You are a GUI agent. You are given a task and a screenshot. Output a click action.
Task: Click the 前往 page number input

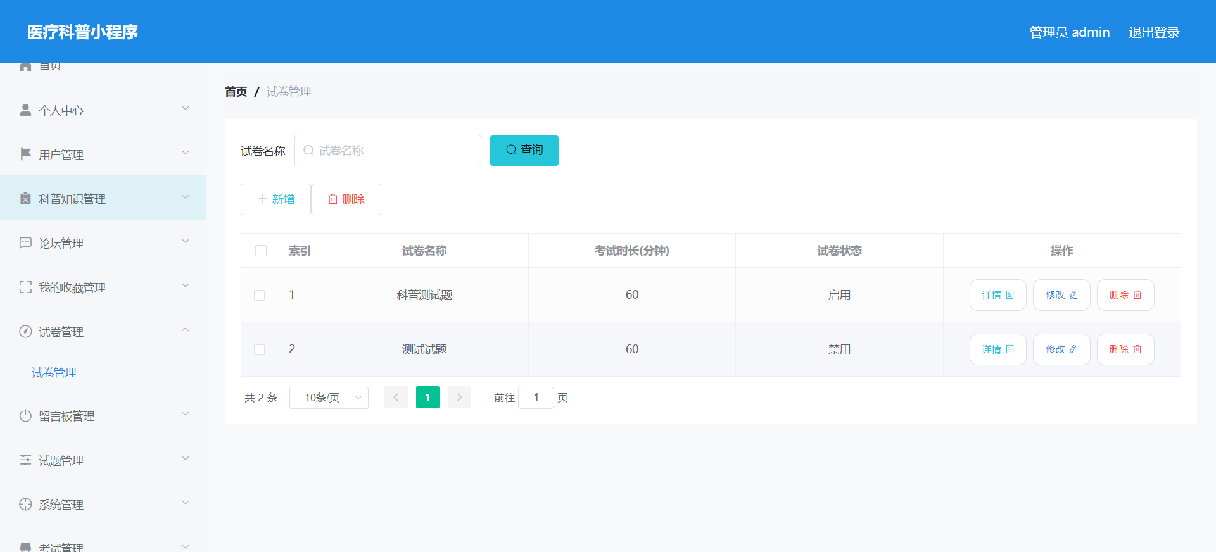536,398
